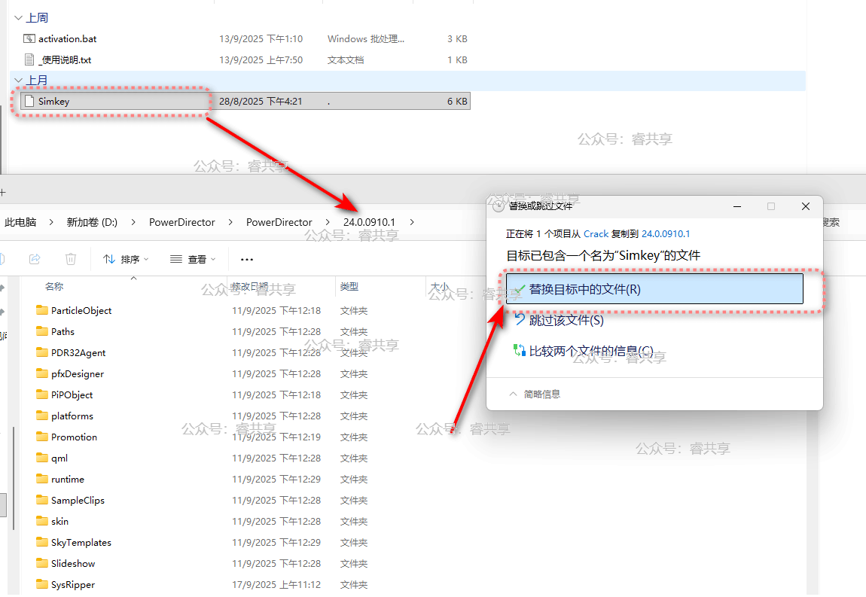The width and height of the screenshot is (866, 597).
Task: Select the _使用说明.txt file name
Action: [x=66, y=59]
